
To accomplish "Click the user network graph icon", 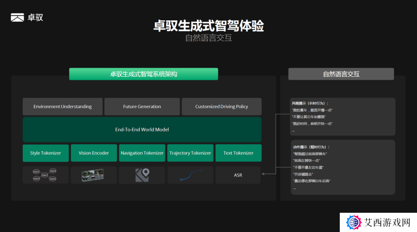I will click(x=45, y=175).
